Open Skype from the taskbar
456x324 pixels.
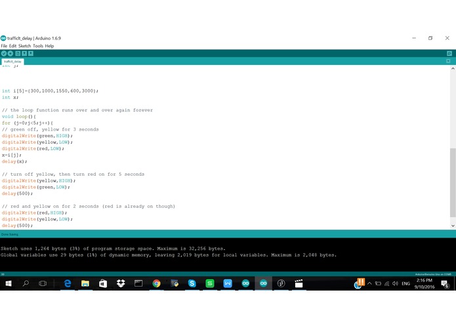(x=192, y=283)
